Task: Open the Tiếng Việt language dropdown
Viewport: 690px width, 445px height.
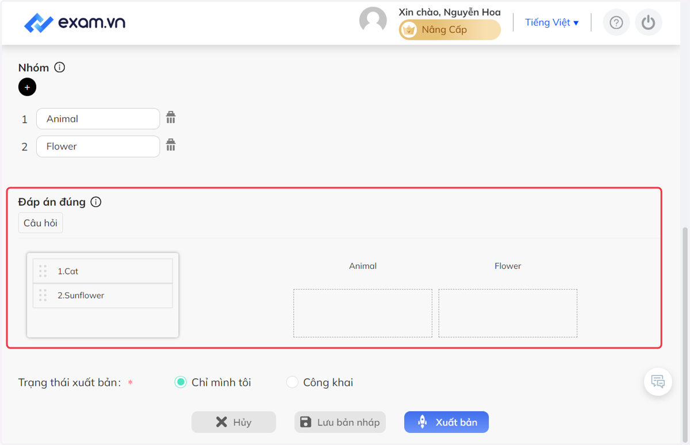Action: (552, 22)
